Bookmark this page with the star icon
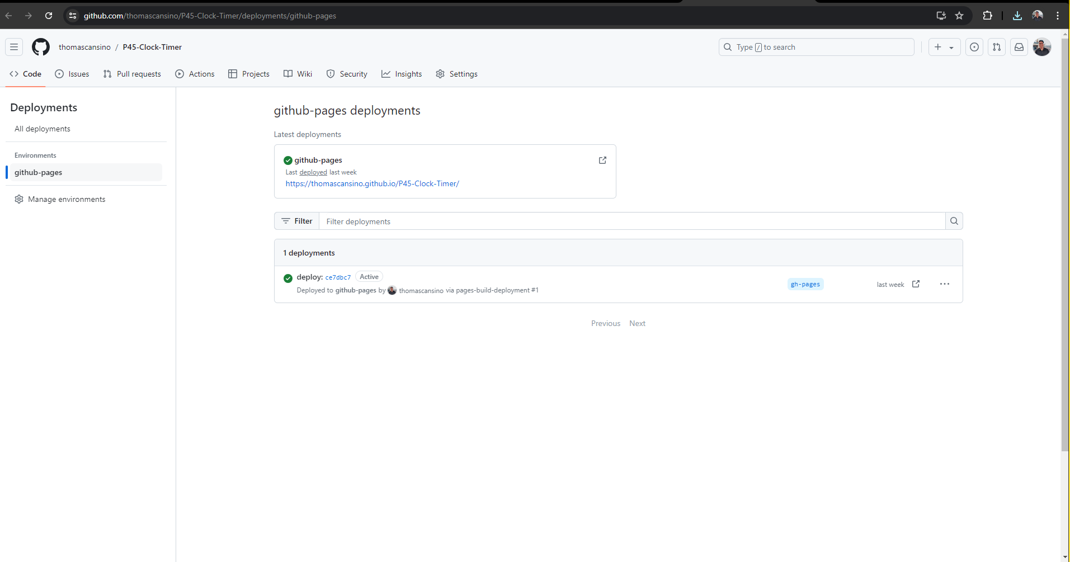This screenshot has height=562, width=1070. click(x=959, y=16)
